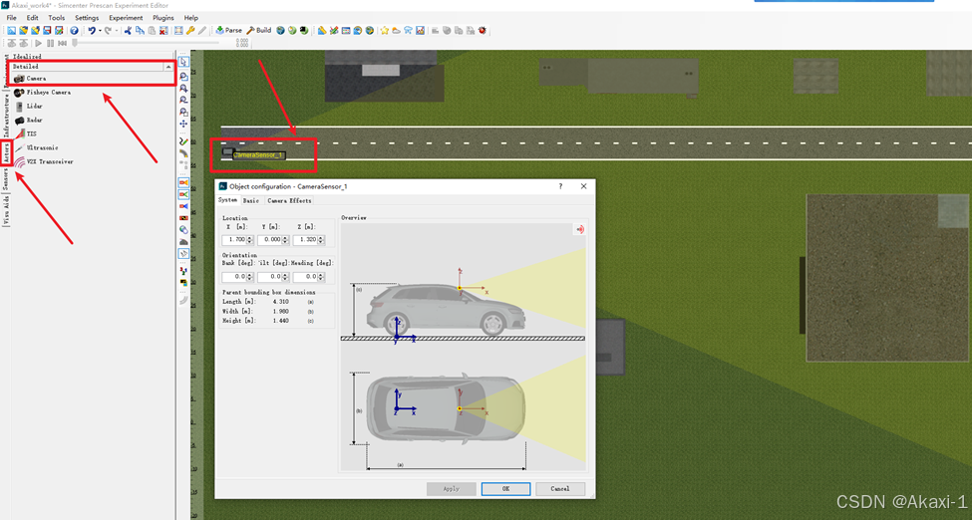Open the Help menu
Image resolution: width=972 pixels, height=520 pixels.
pyautogui.click(x=191, y=18)
